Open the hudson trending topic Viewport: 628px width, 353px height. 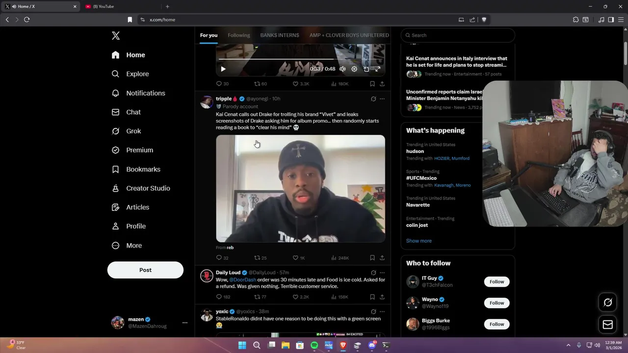415,151
